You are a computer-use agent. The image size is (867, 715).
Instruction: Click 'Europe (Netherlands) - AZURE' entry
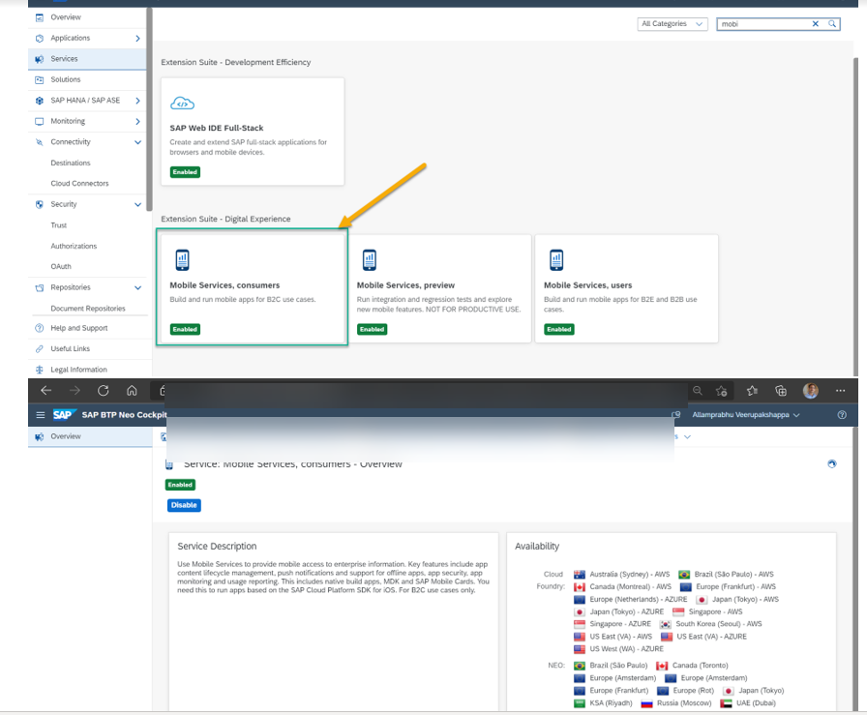pyautogui.click(x=638, y=600)
